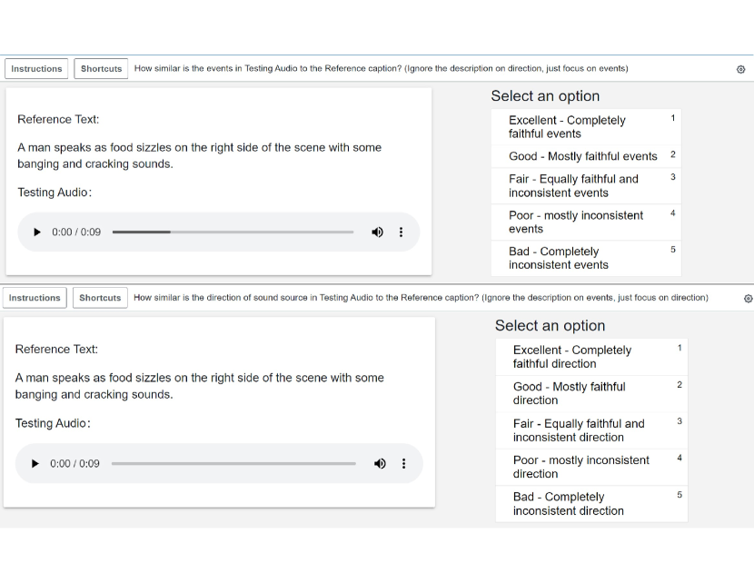Image resolution: width=754 pixels, height=583 pixels.
Task: Open Instructions for the direction question
Action: [x=35, y=298]
